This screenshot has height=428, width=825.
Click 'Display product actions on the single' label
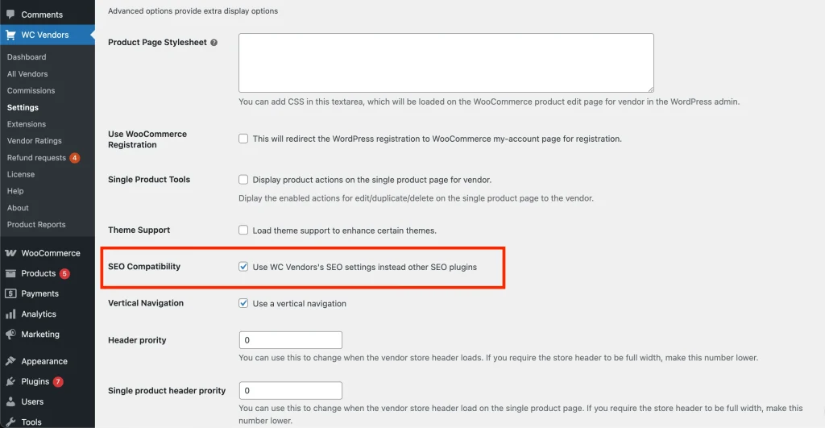372,180
